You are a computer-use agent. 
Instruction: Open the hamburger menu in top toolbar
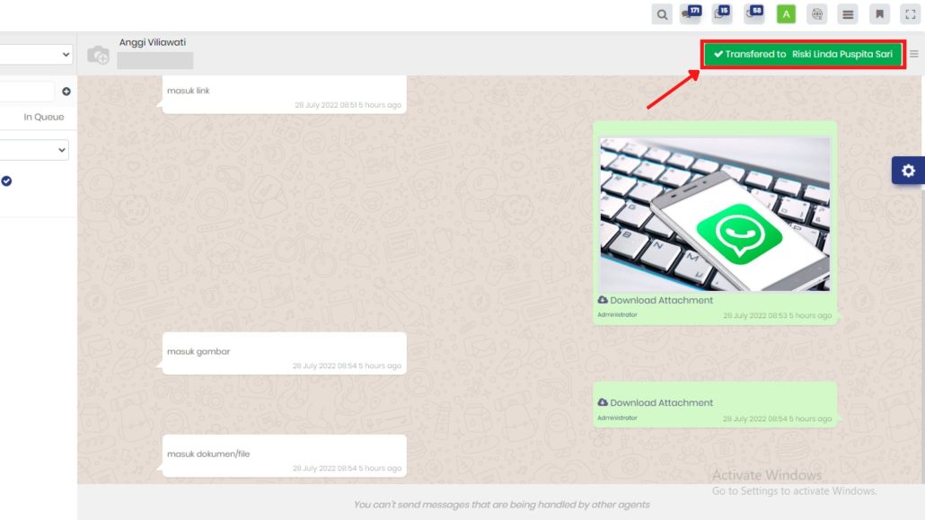[848, 14]
